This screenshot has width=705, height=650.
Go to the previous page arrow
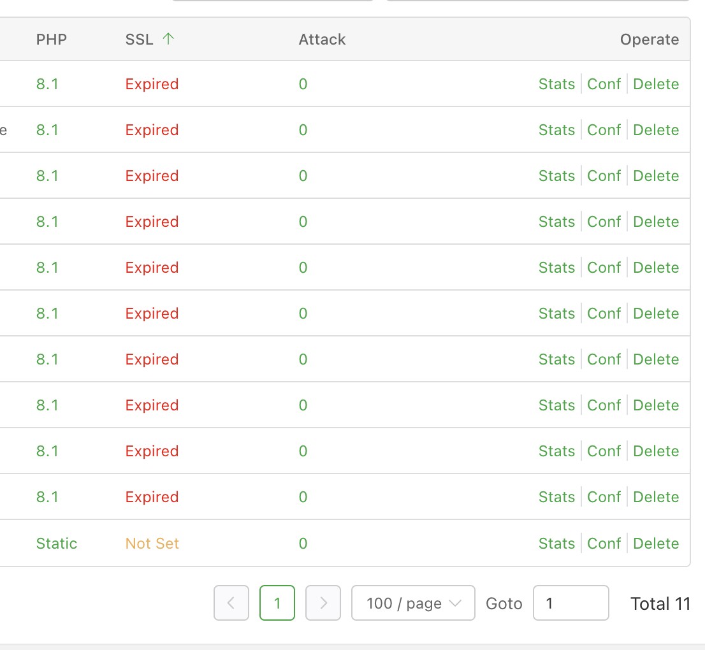click(x=231, y=603)
